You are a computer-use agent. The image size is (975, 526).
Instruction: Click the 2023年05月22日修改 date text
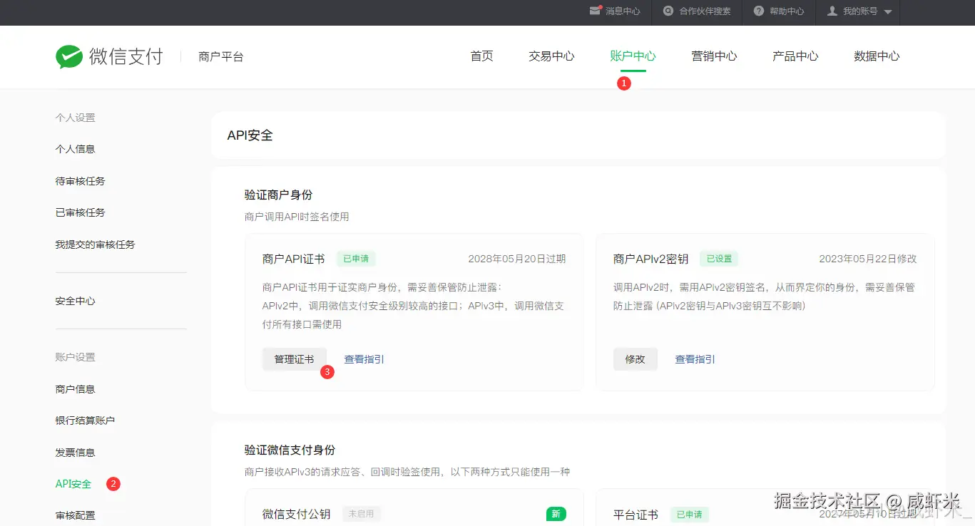[868, 259]
